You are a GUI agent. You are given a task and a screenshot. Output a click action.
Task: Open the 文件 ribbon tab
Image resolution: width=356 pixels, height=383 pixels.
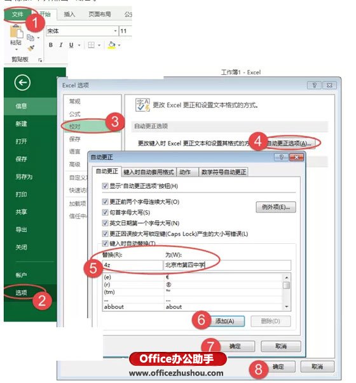(x=17, y=15)
